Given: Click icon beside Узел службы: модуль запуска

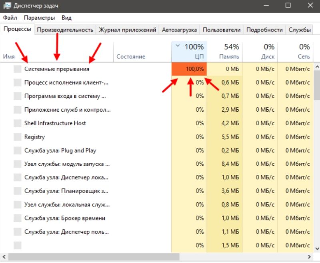Looking at the screenshot, I should click(x=18, y=164).
